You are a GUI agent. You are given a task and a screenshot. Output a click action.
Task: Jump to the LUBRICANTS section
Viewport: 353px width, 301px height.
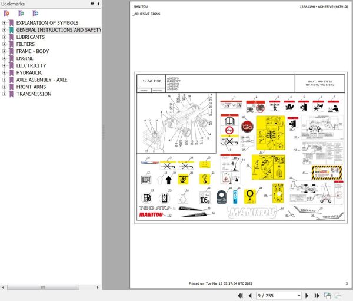pyautogui.click(x=31, y=37)
